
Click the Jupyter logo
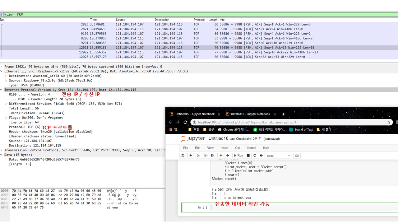click(192, 138)
